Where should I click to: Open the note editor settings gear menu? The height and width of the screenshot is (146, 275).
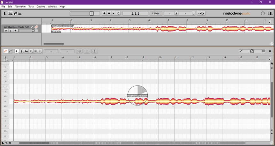click(270, 51)
